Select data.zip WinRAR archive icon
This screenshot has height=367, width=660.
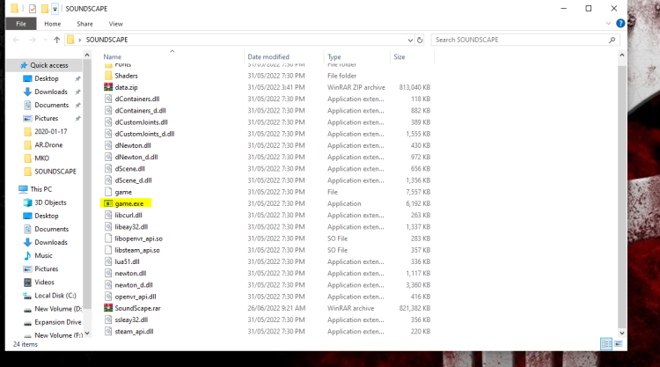pos(108,87)
